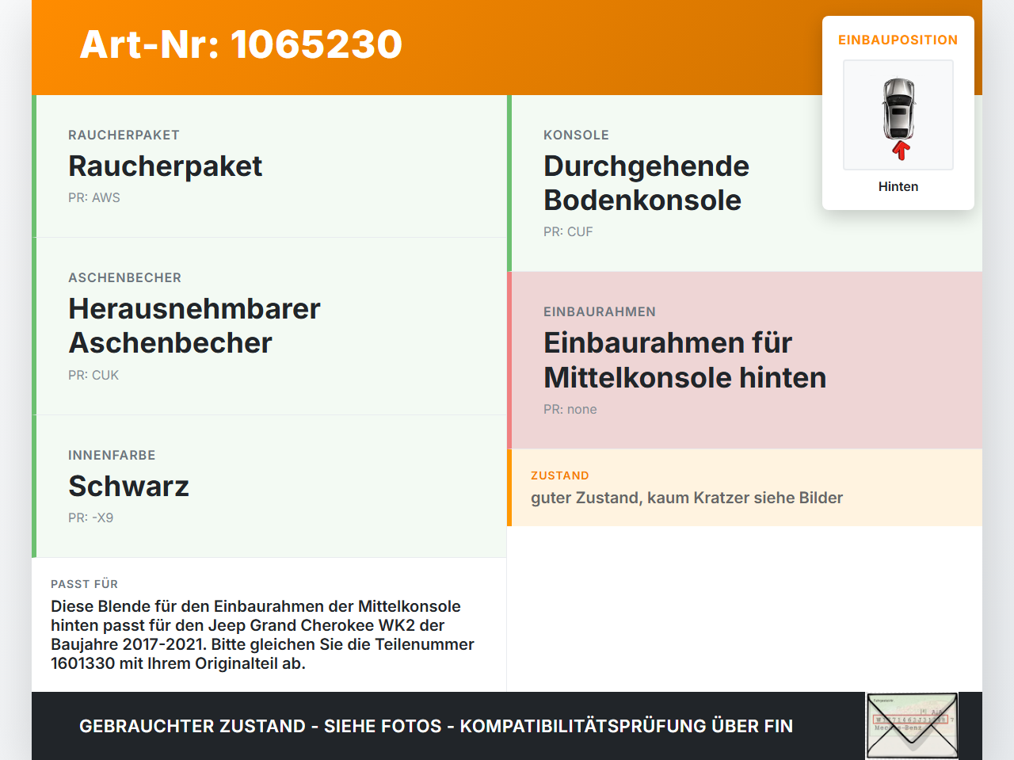This screenshot has height=760, width=1014.
Task: Select the Schwarz Innenfarbe card
Action: coord(269,487)
